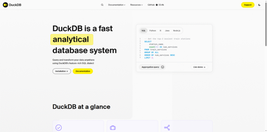Click the yellow Documentation button

point(83,71)
